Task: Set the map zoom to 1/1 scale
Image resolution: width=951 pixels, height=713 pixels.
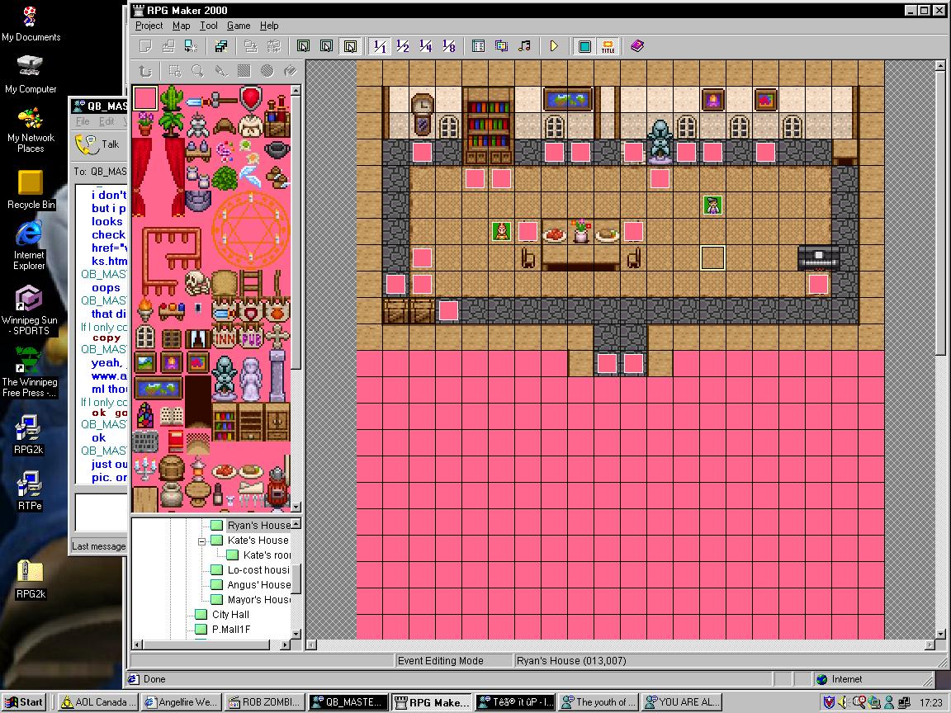Action: tap(380, 46)
